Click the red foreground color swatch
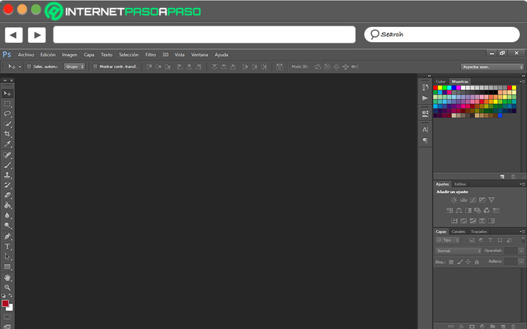The height and width of the screenshot is (329, 527). point(5,303)
